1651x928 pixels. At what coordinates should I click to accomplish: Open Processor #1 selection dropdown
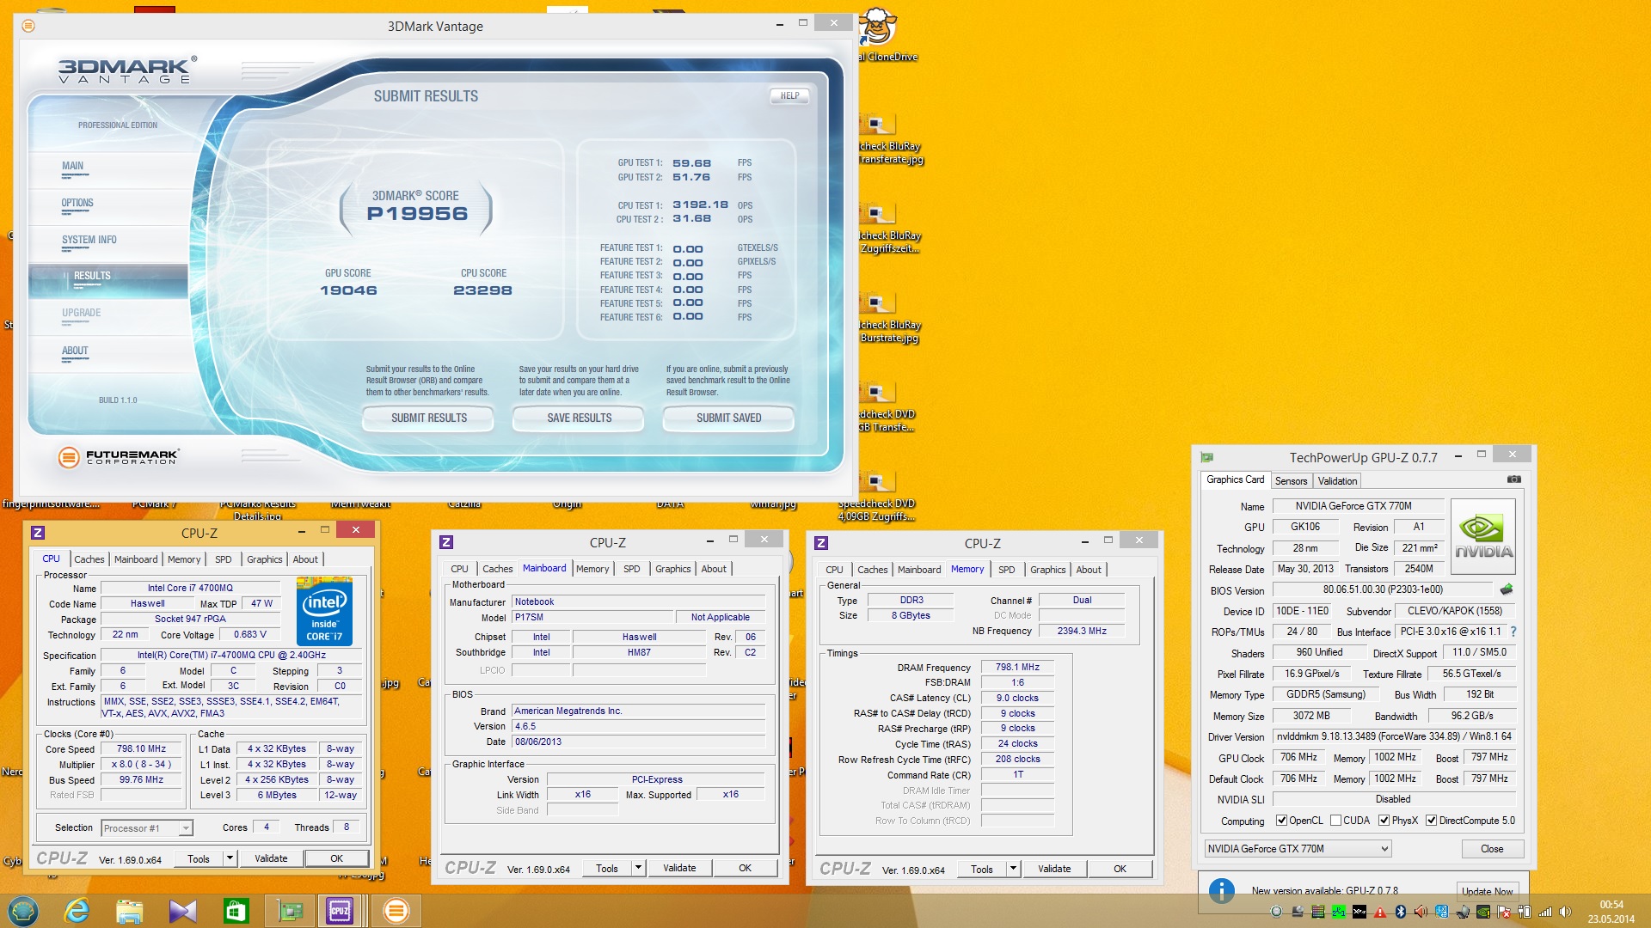[x=146, y=828]
